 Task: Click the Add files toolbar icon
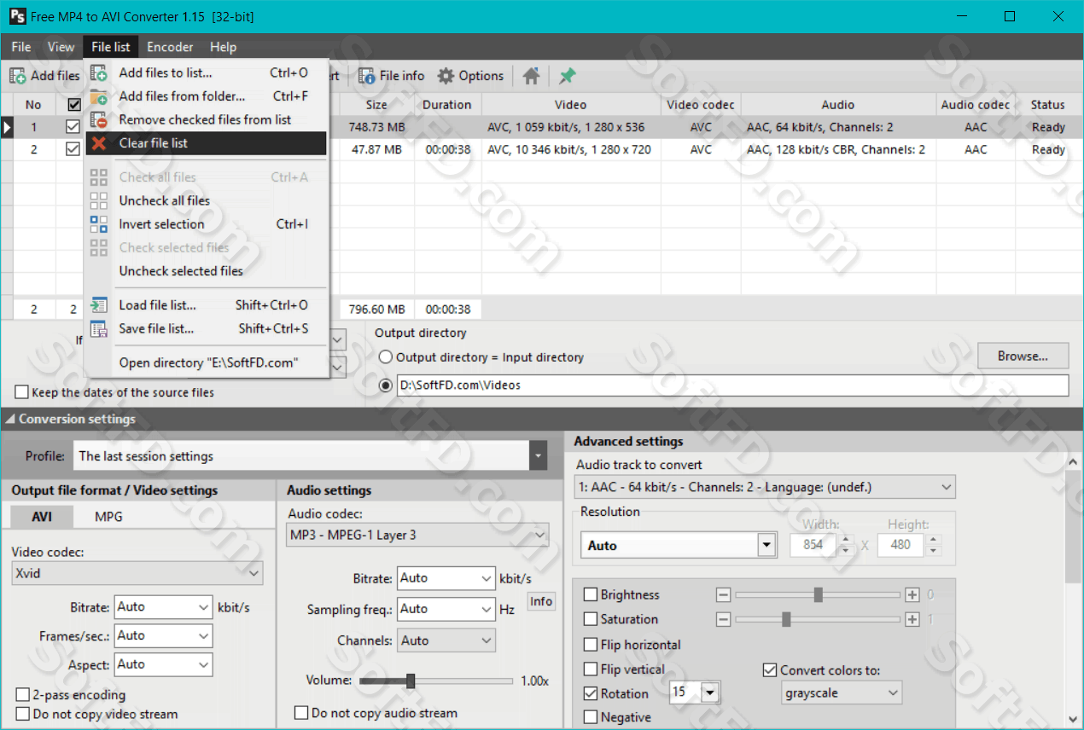pyautogui.click(x=17, y=76)
